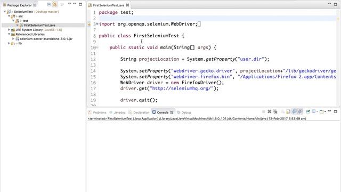
Task: Maximize the Package Explorer view
Action: tap(80, 4)
